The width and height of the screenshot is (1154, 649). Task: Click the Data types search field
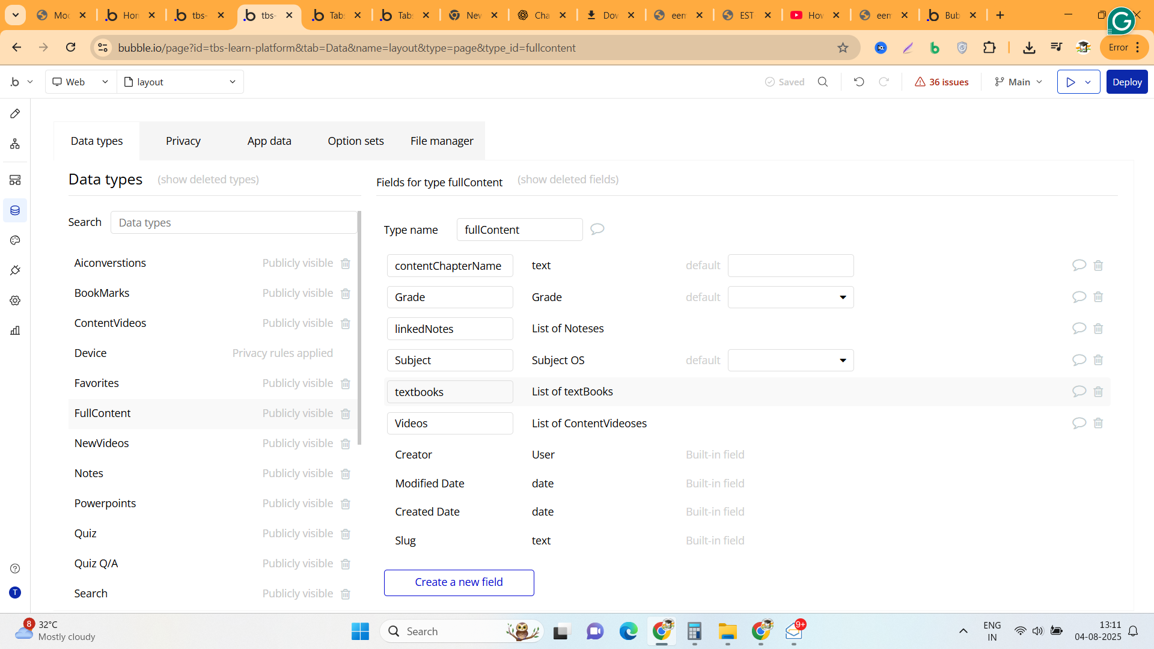pyautogui.click(x=234, y=223)
